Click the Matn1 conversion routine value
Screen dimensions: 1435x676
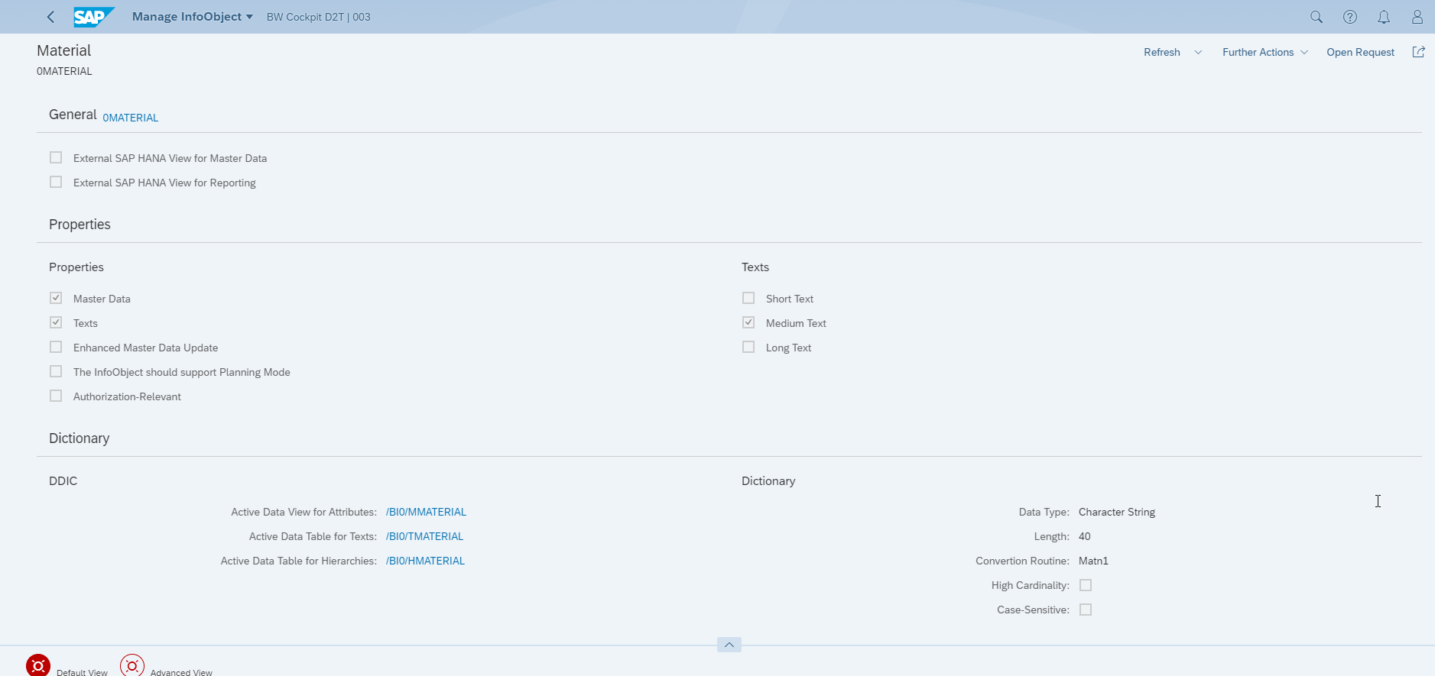tap(1093, 561)
